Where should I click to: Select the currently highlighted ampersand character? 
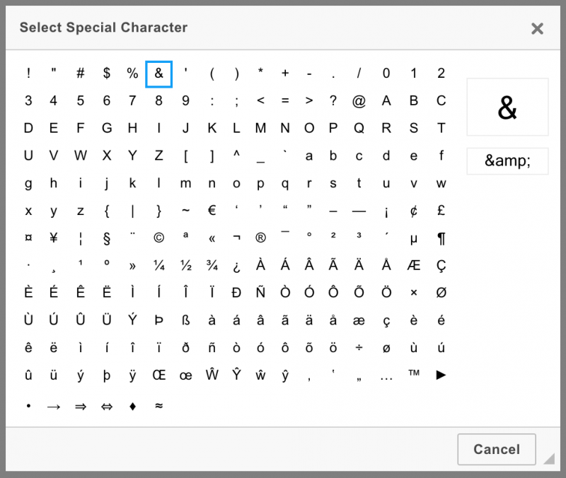coord(158,74)
